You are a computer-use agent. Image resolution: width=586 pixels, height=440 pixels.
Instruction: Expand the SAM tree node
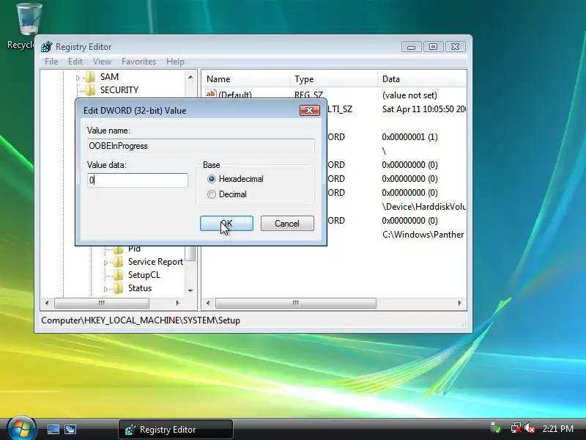tap(78, 78)
